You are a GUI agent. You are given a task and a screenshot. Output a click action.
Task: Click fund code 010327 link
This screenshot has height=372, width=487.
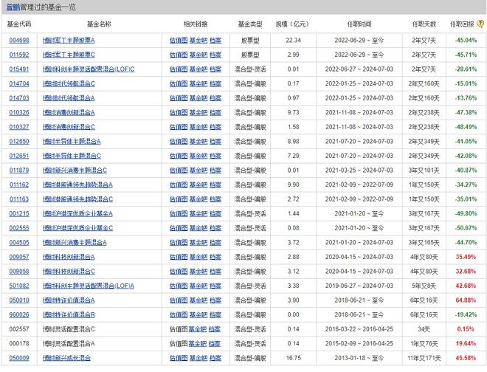tap(18, 127)
